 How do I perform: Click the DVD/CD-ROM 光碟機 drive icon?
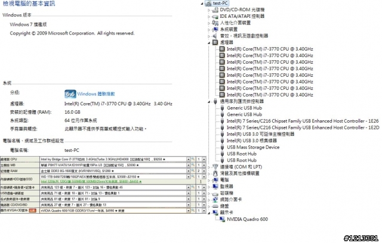(x=215, y=10)
